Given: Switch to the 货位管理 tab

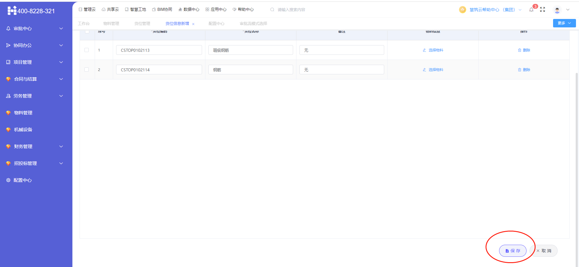Looking at the screenshot, I should [x=142, y=23].
